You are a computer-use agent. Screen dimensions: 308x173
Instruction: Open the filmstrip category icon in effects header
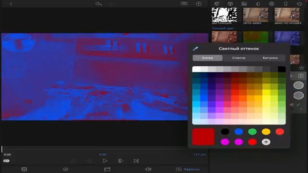pos(244,4)
